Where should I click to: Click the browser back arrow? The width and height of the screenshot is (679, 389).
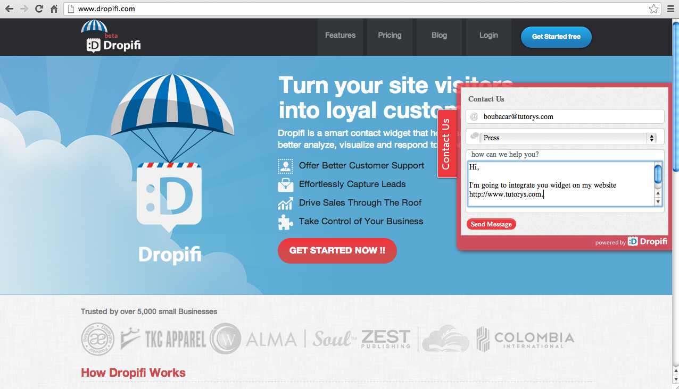coord(9,9)
